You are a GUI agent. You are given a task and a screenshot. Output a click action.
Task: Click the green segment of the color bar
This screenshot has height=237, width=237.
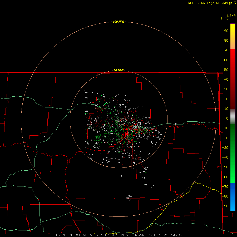(x=233, y=154)
